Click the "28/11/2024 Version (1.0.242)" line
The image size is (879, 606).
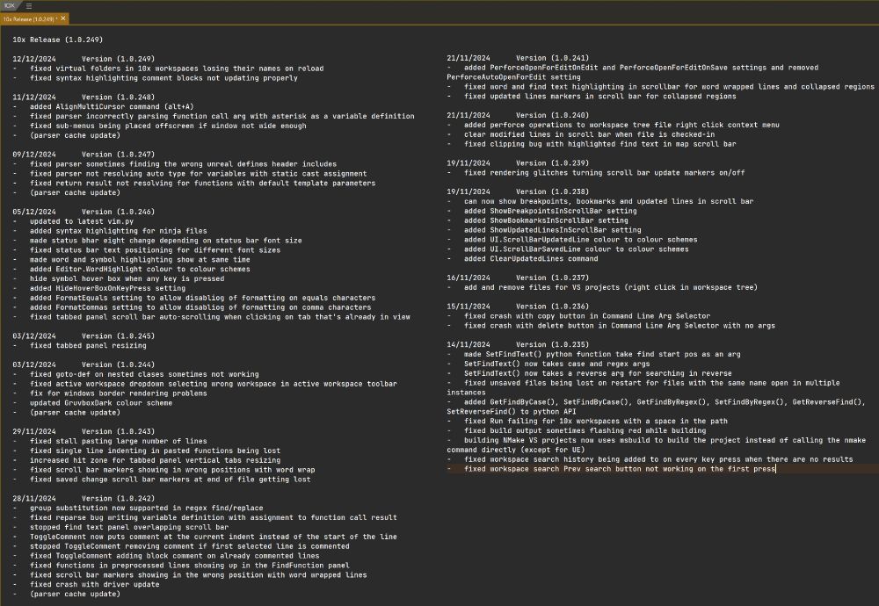[84, 499]
